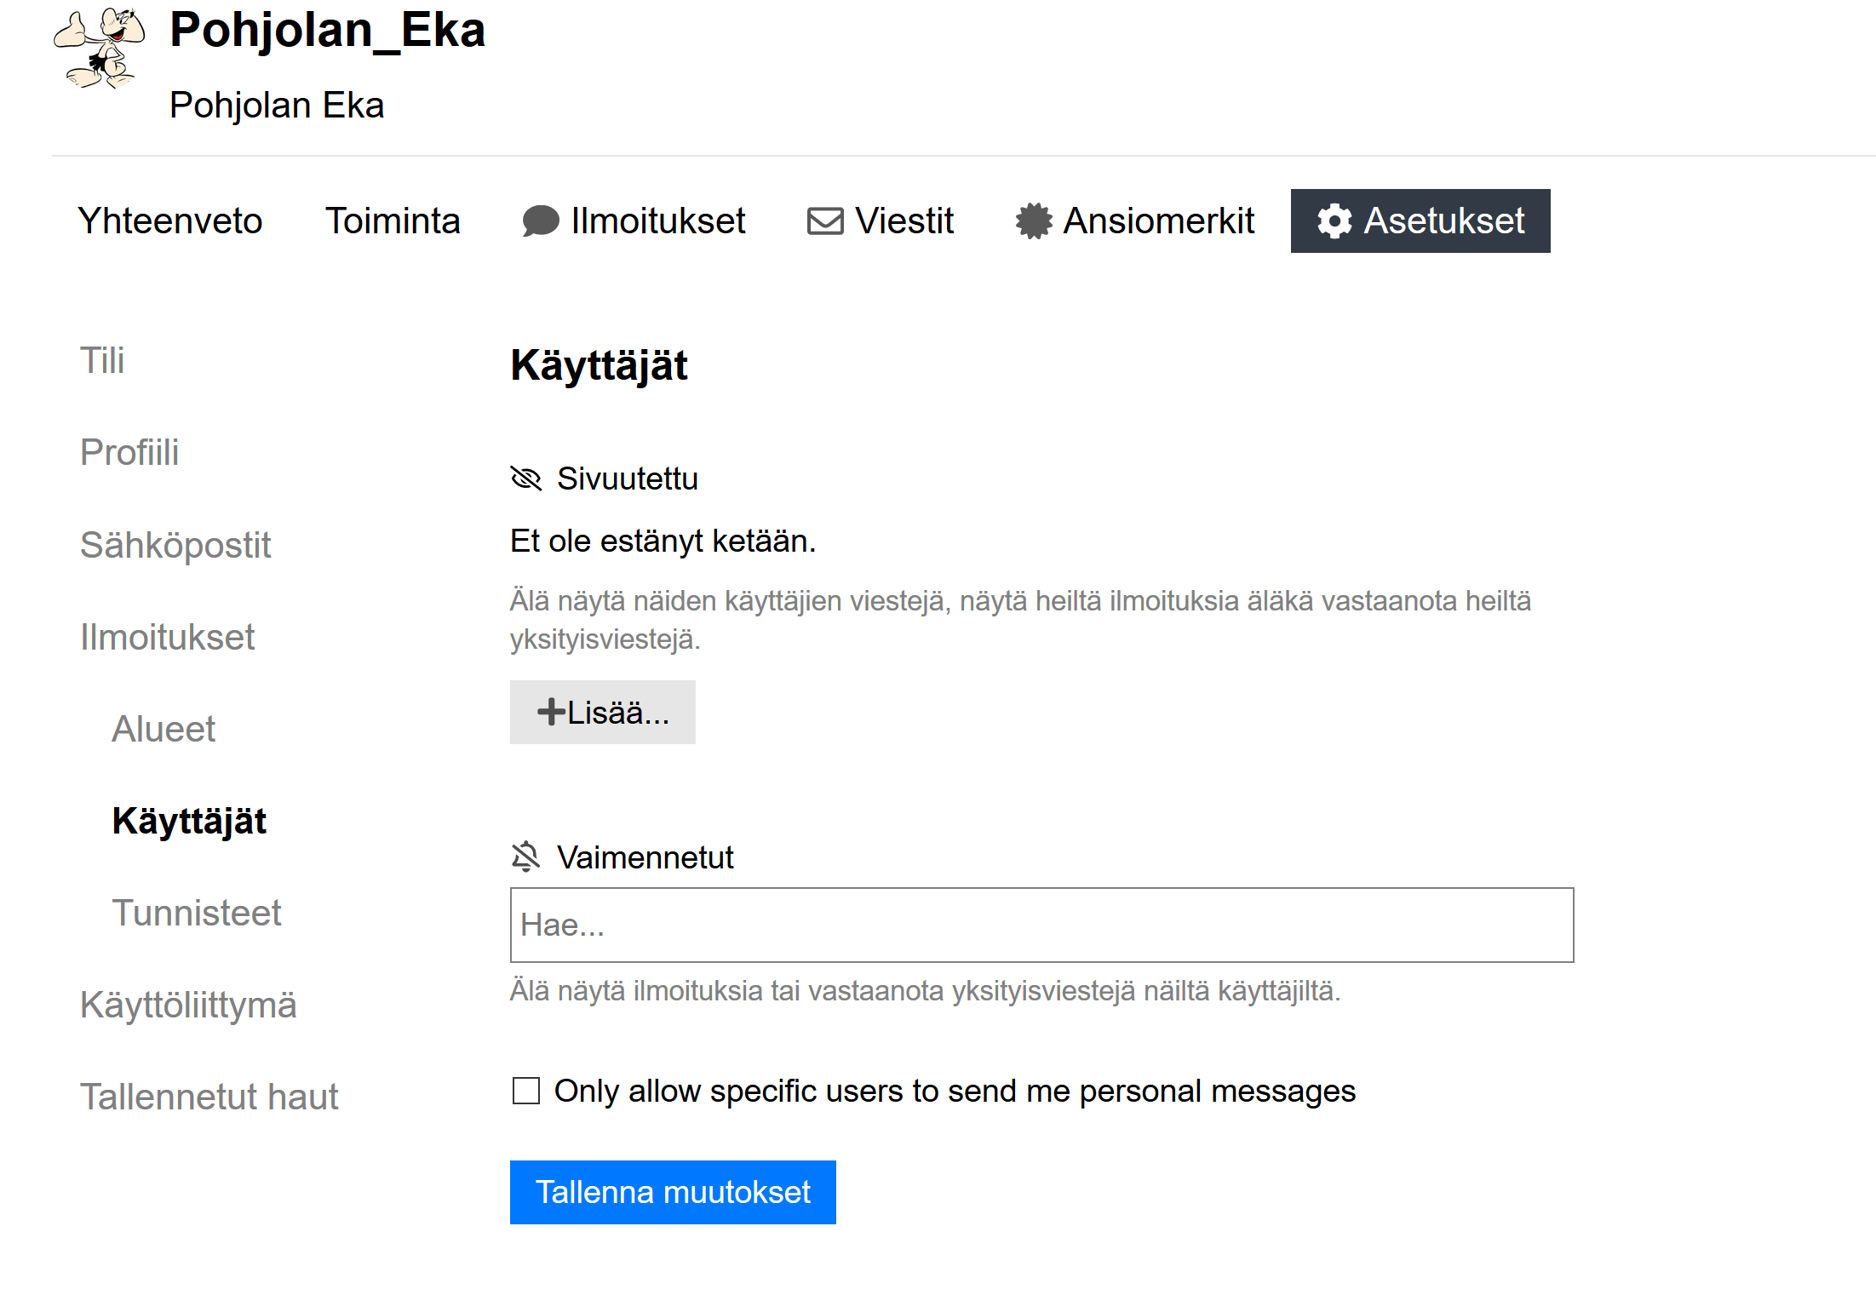Switch to the Toiminta tab
This screenshot has width=1876, height=1295.
[x=393, y=221]
